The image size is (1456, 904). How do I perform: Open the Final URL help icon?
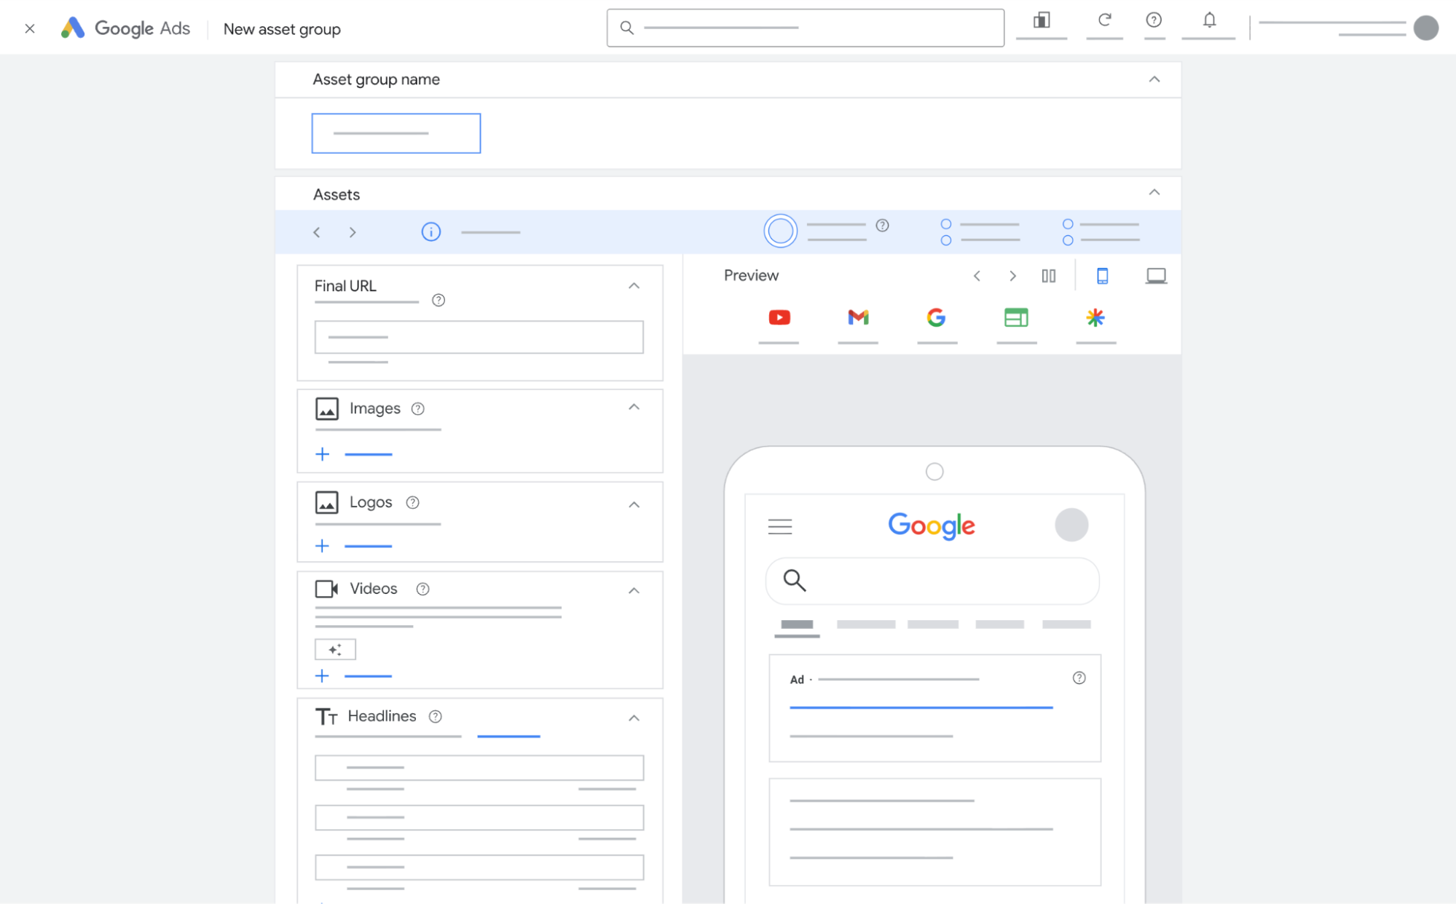pyautogui.click(x=438, y=300)
